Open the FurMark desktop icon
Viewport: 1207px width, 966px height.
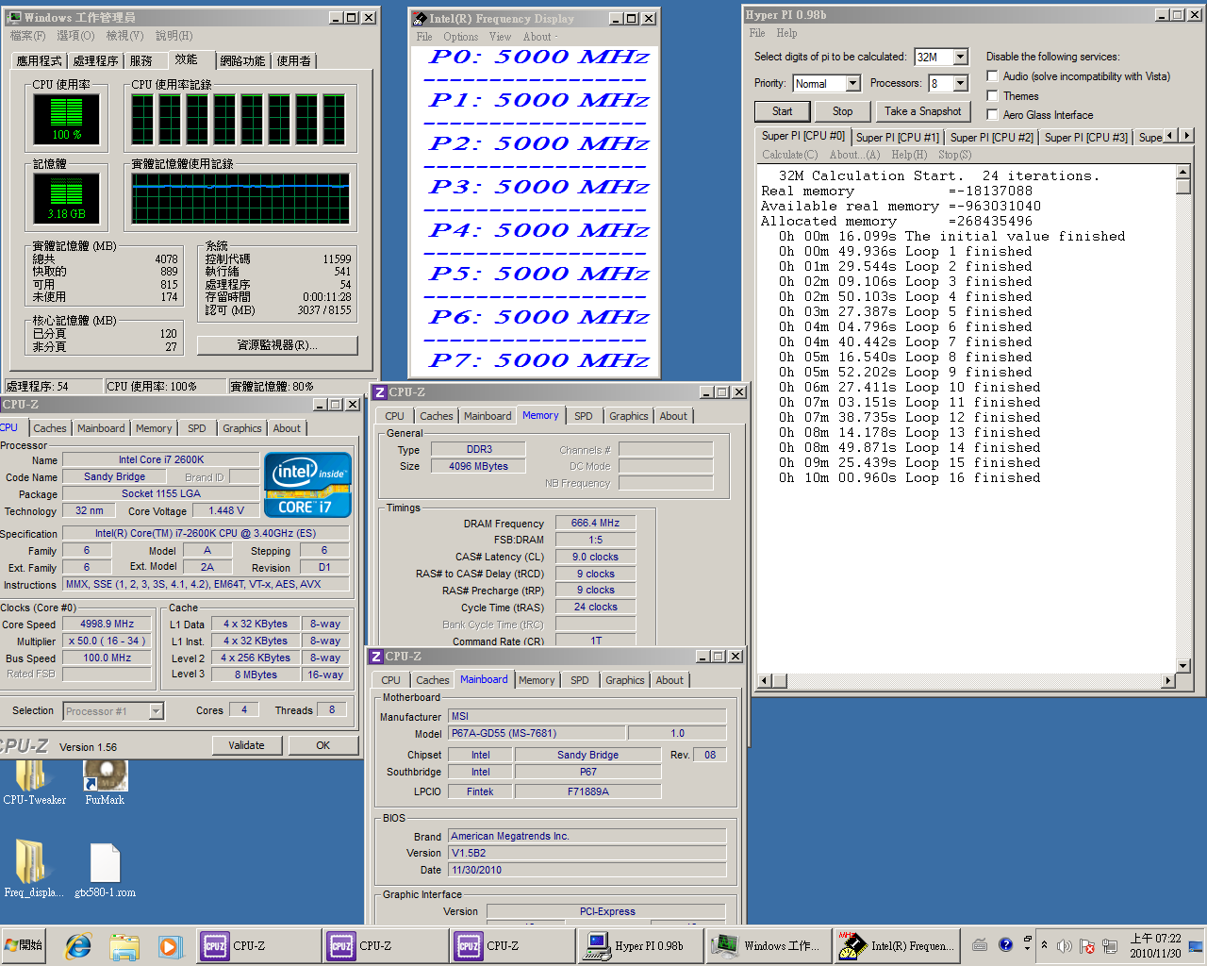pyautogui.click(x=105, y=782)
